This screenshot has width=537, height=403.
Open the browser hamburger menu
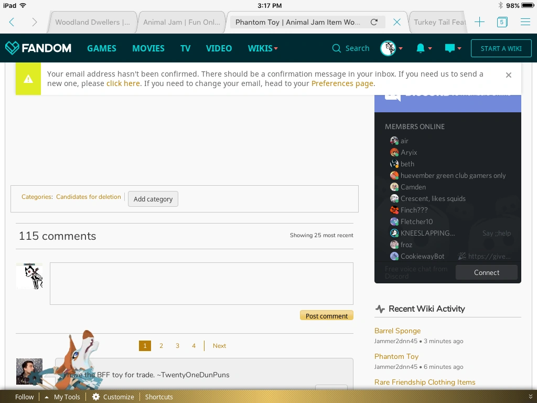pyautogui.click(x=525, y=22)
